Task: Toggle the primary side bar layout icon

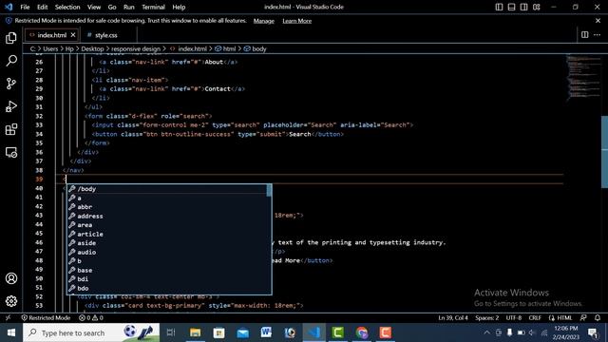Action: pyautogui.click(x=499, y=7)
